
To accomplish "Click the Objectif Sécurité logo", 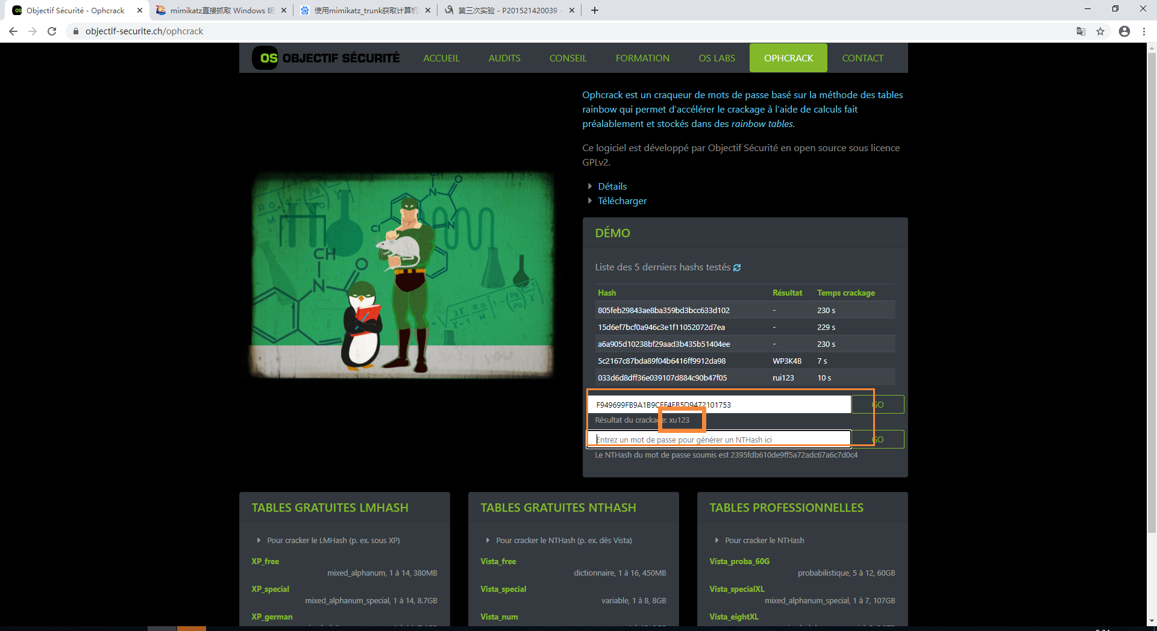I will 326,58.
